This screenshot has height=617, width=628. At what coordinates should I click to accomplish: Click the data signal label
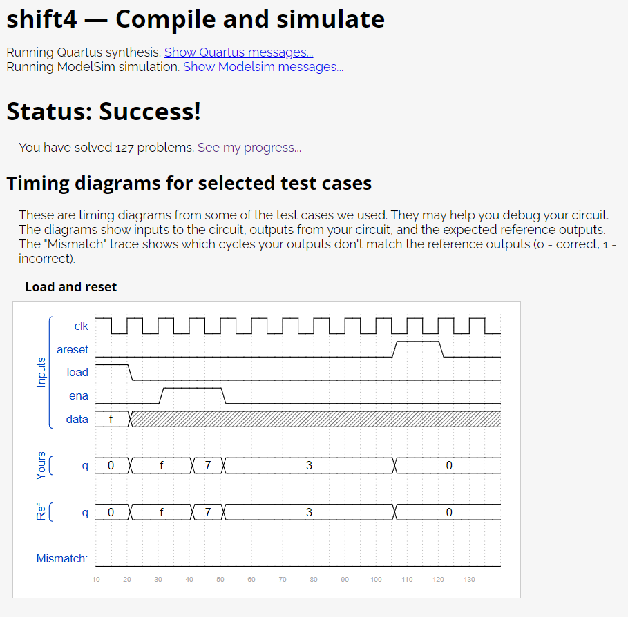coord(77,419)
